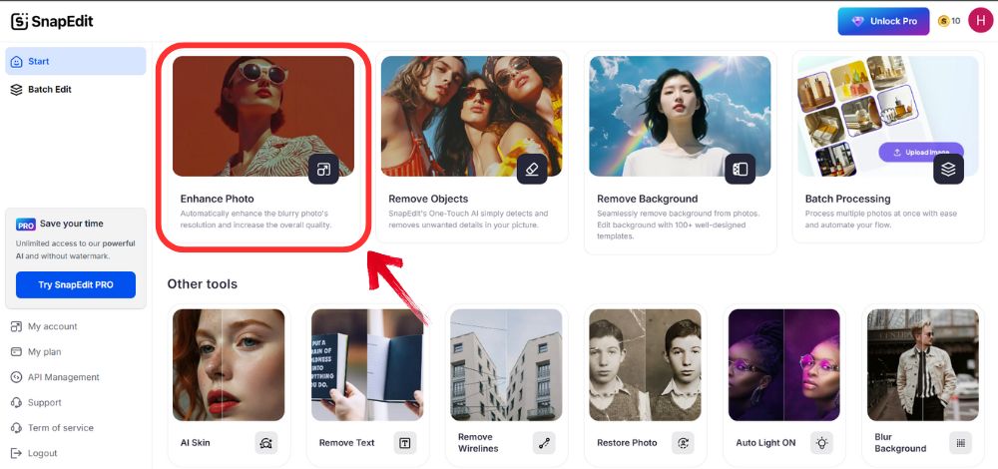Click the Remove Objects eraser icon
998x469 pixels.
531,170
